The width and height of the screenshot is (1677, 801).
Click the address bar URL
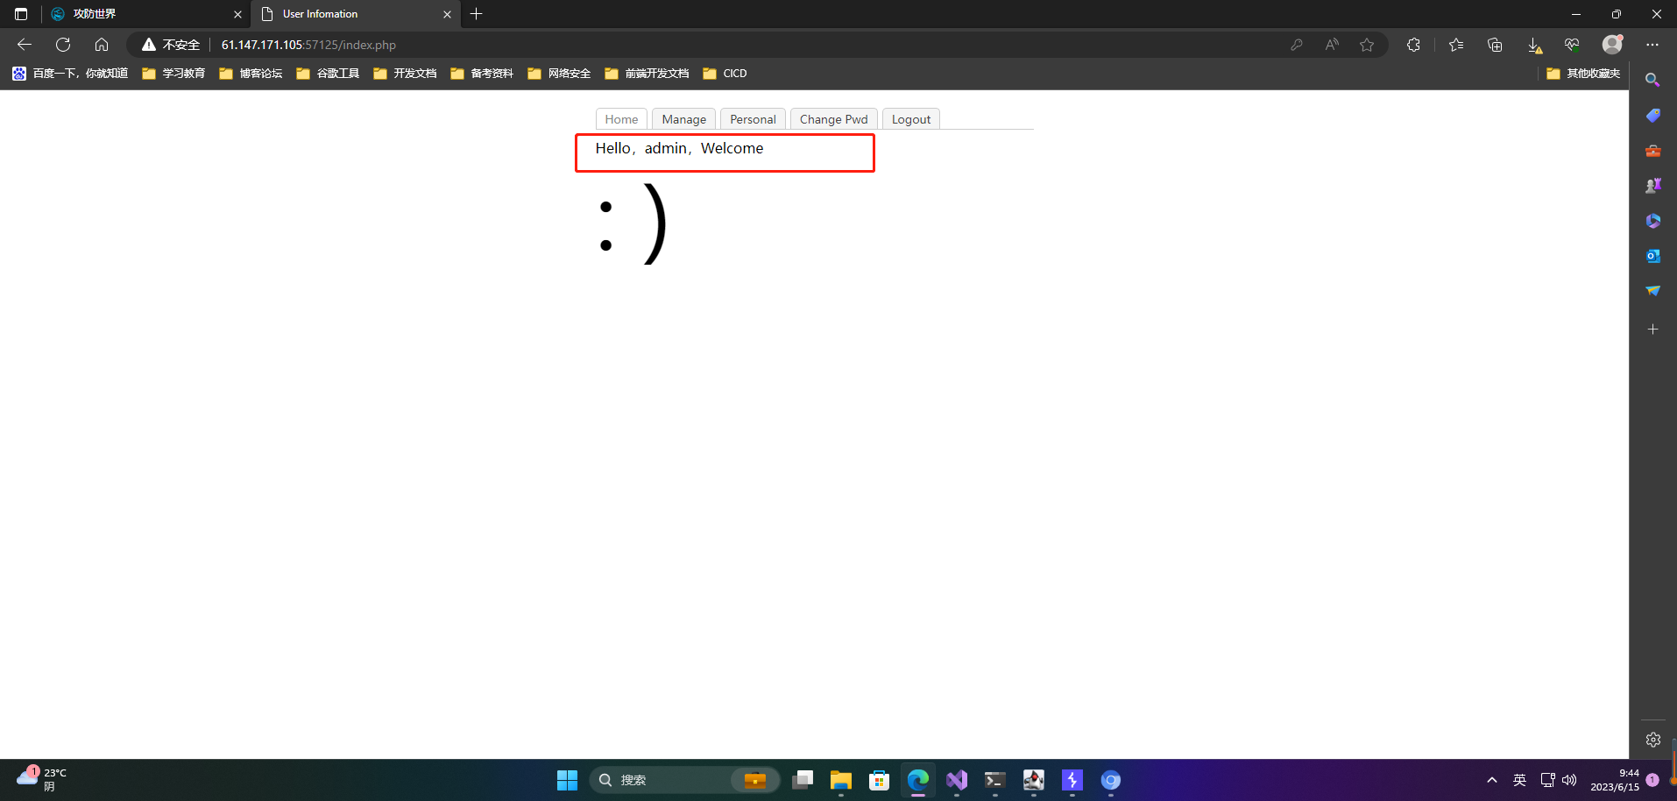click(x=308, y=45)
